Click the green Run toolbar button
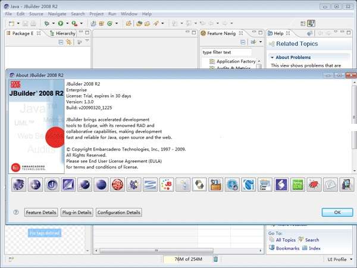Image resolution: width=357 pixels, height=268 pixels. click(x=60, y=23)
